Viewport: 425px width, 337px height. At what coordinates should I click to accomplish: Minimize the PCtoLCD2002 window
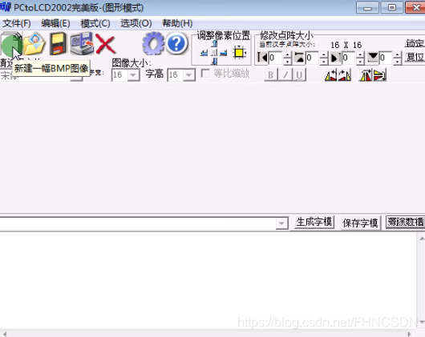pos(367,7)
